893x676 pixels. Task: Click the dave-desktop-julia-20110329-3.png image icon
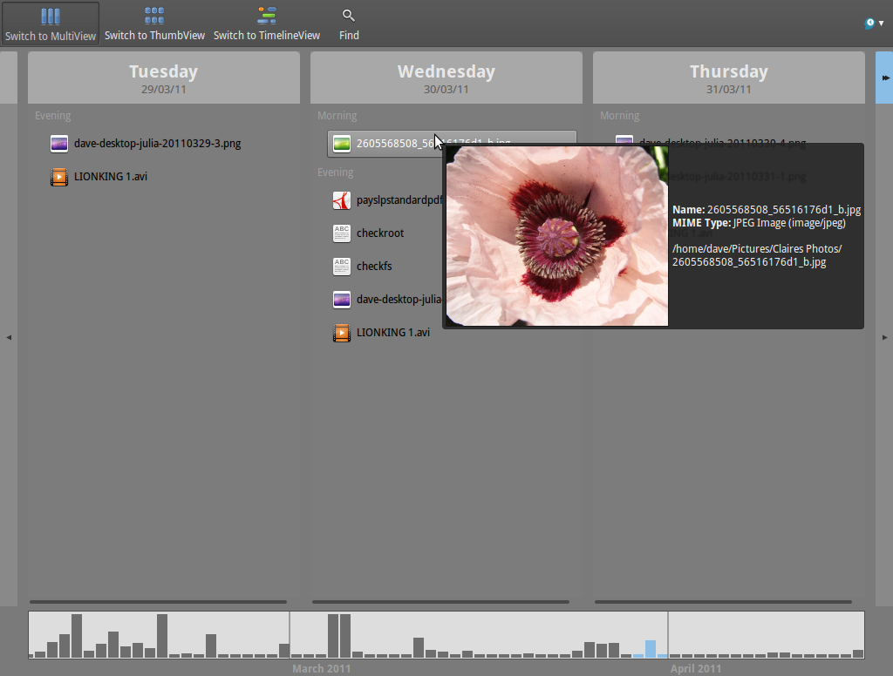59,144
